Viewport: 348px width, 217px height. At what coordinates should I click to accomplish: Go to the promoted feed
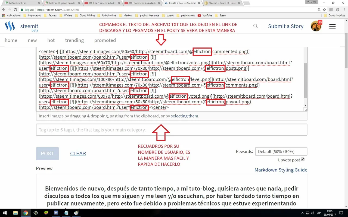pos(105,40)
